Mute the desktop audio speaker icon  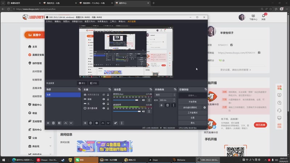tap(143, 112)
